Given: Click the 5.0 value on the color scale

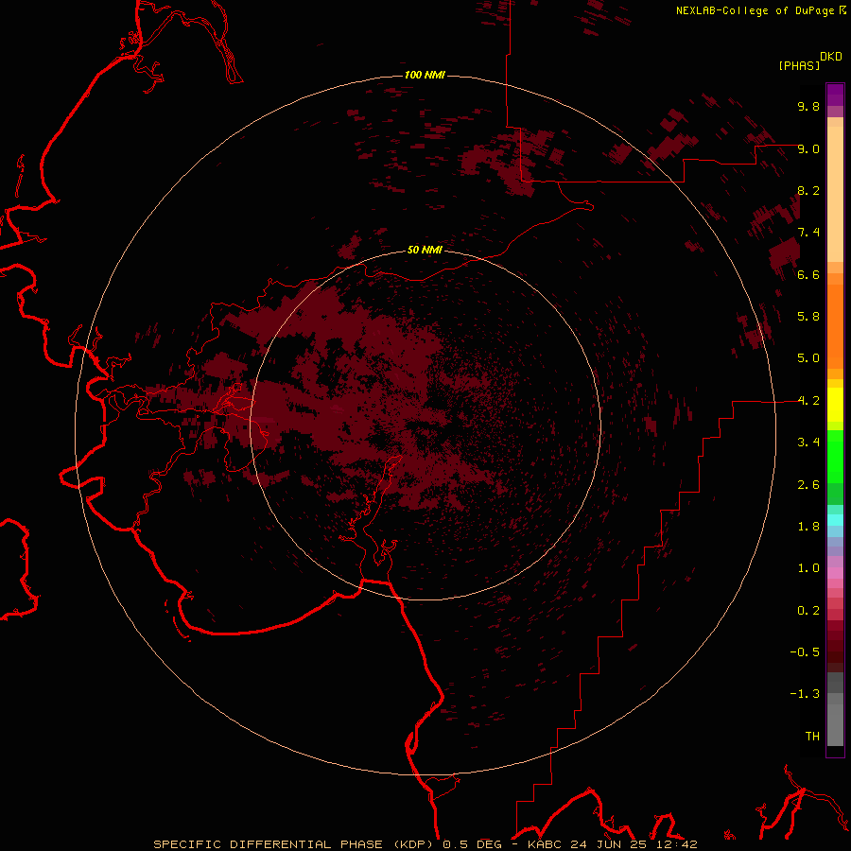Looking at the screenshot, I should 808,358.
